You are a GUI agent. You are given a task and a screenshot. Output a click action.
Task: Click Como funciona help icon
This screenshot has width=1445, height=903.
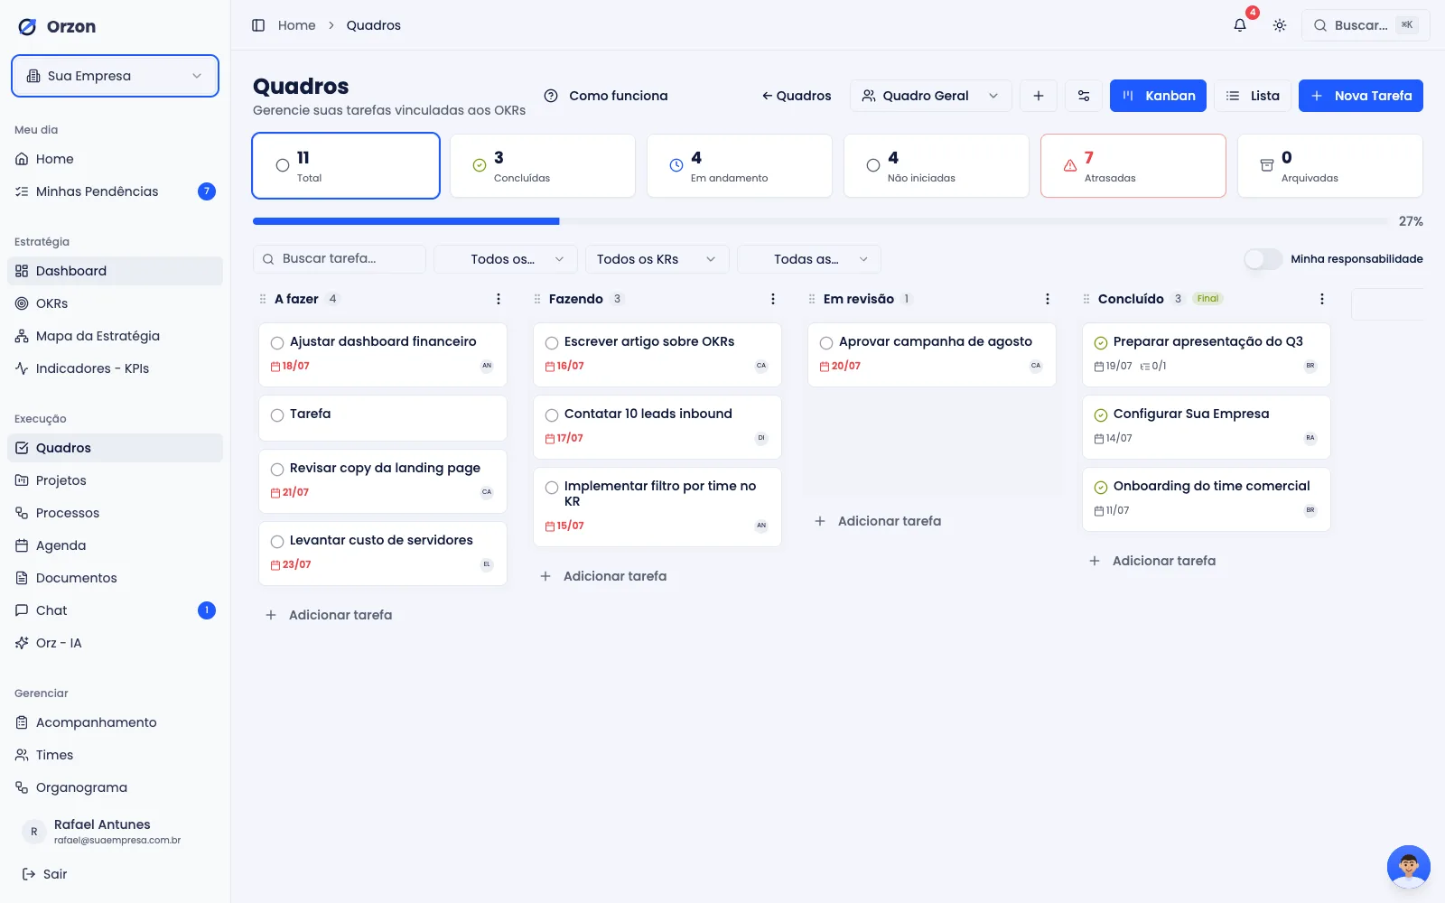(x=551, y=96)
